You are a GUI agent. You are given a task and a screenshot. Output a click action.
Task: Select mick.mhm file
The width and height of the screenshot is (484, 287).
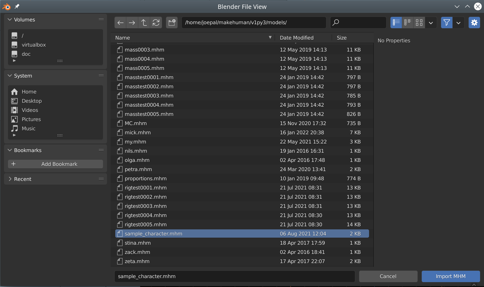click(x=242, y=132)
